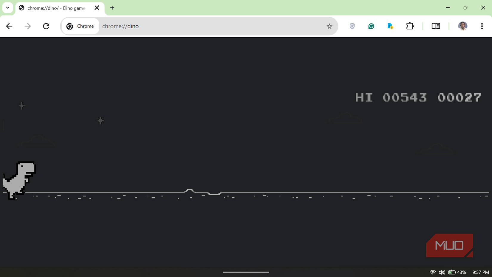Click the blue download extension icon
The width and height of the screenshot is (492, 277).
pos(390,26)
